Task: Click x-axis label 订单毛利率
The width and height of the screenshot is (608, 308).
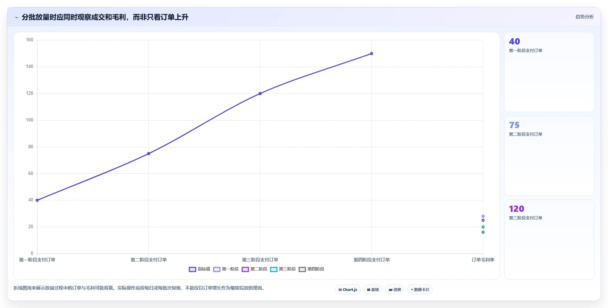Action: 483,260
